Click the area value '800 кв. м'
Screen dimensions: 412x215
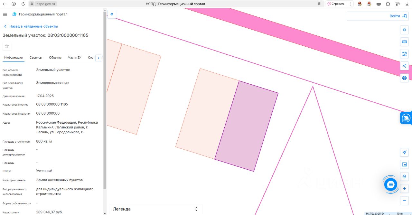(44, 141)
